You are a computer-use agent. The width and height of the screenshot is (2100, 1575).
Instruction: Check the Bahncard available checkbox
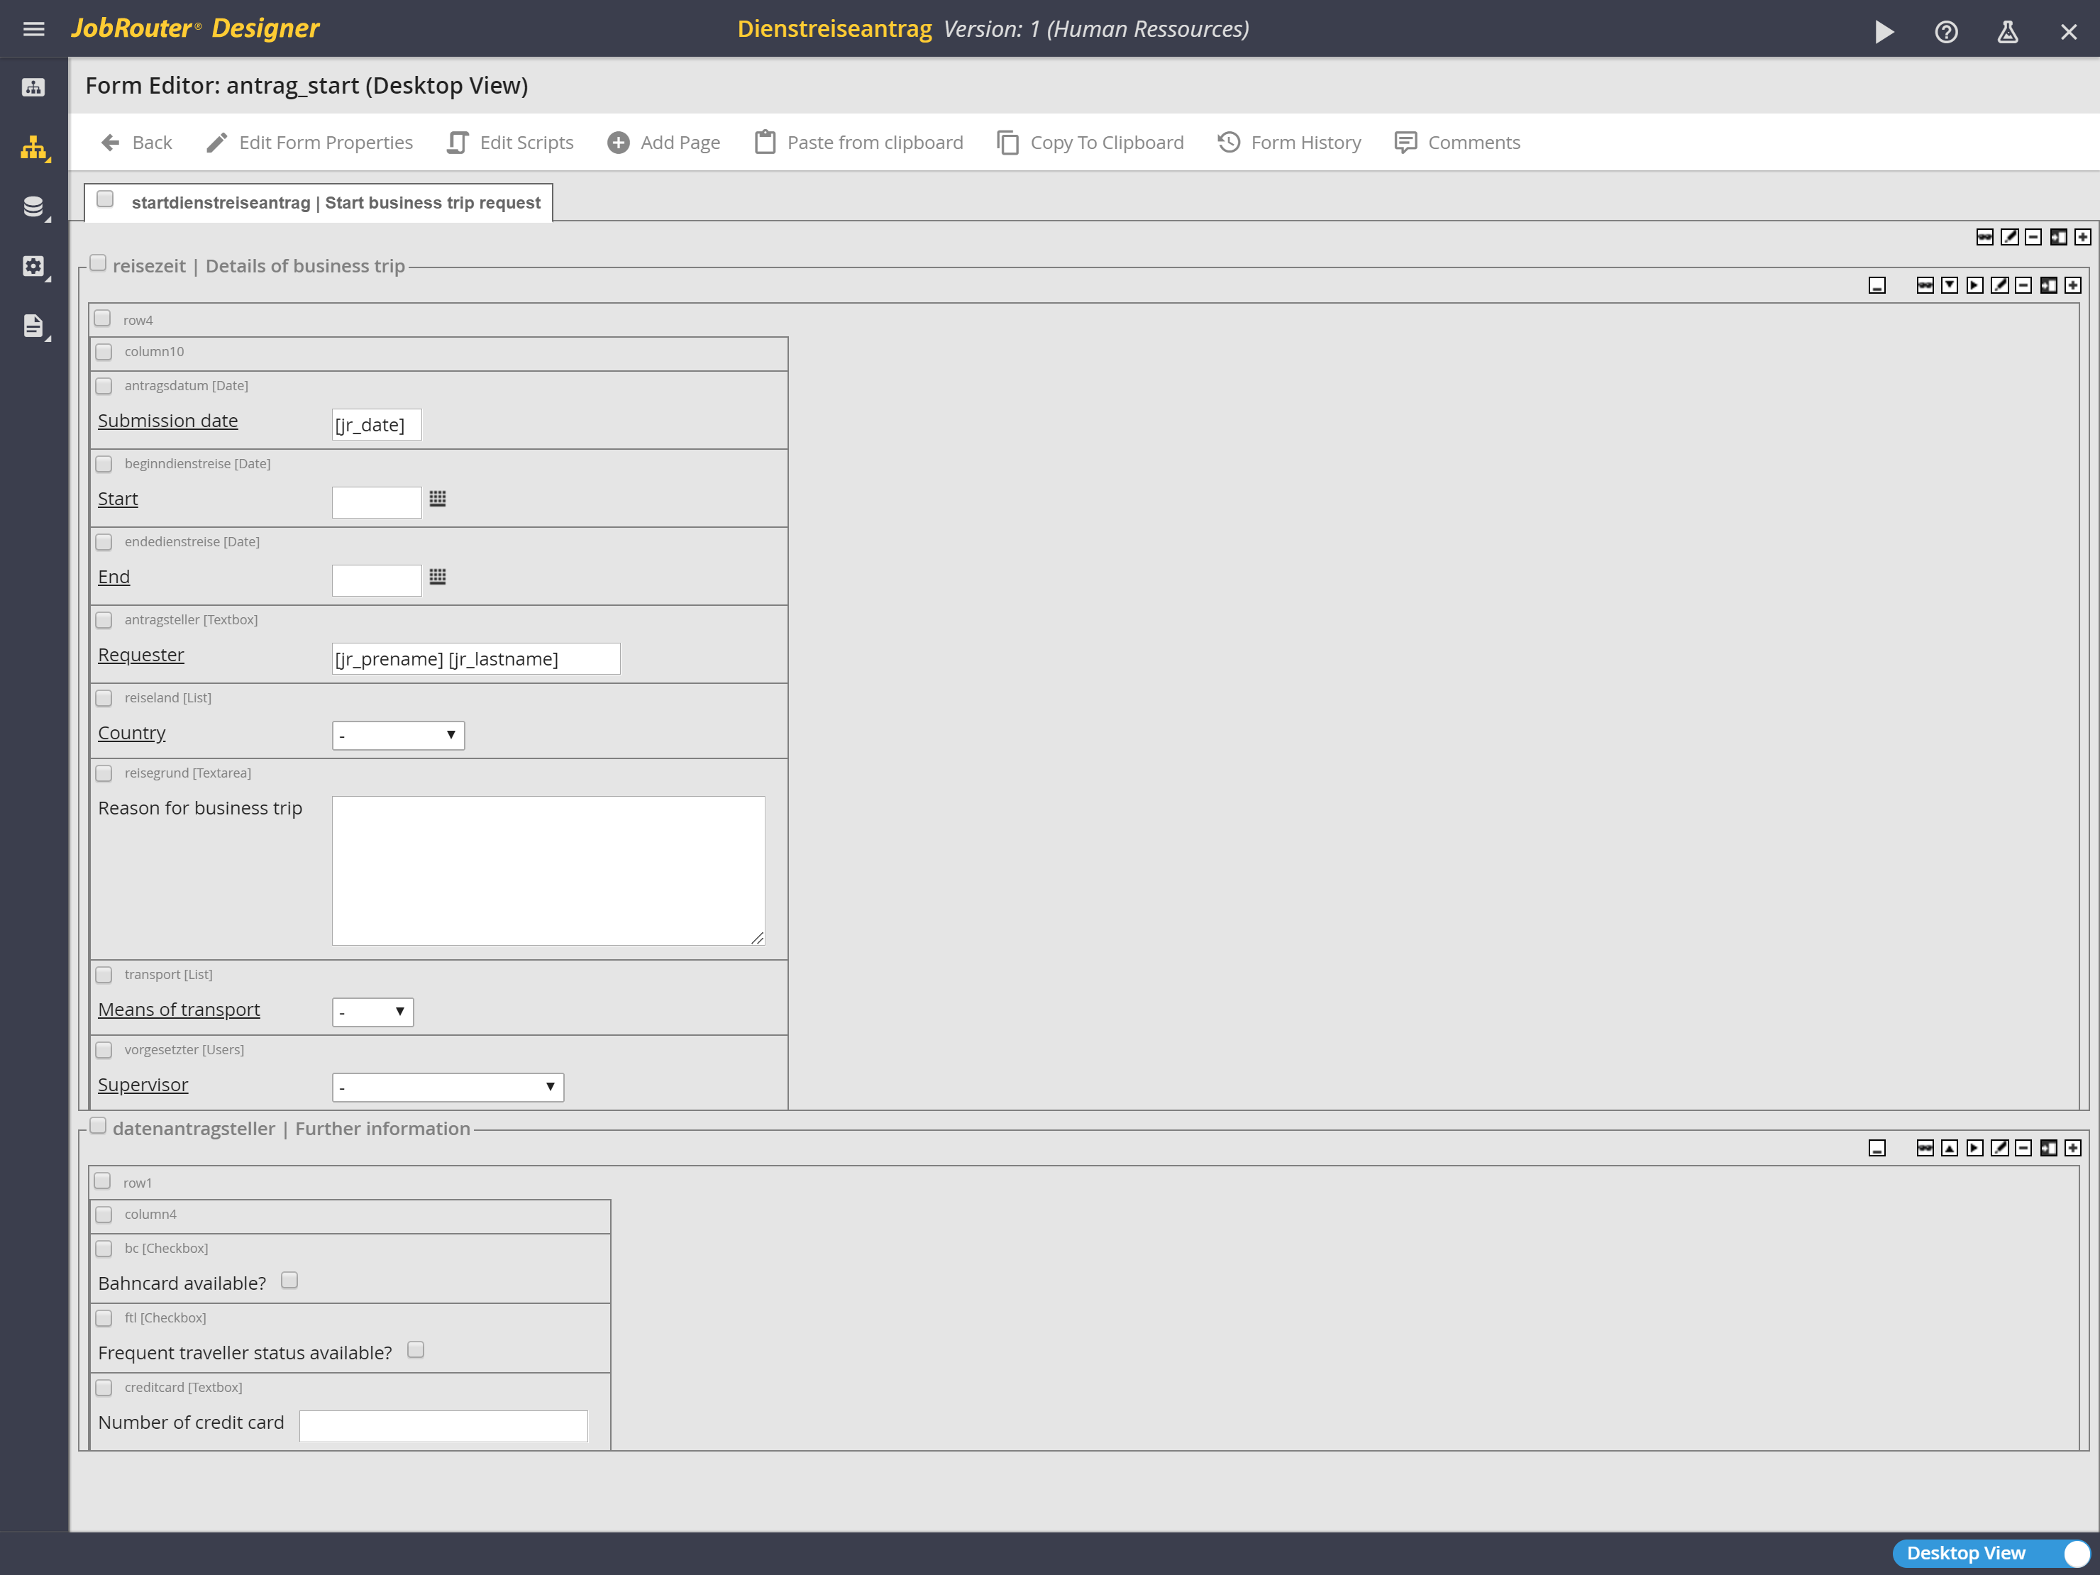pyautogui.click(x=289, y=1280)
